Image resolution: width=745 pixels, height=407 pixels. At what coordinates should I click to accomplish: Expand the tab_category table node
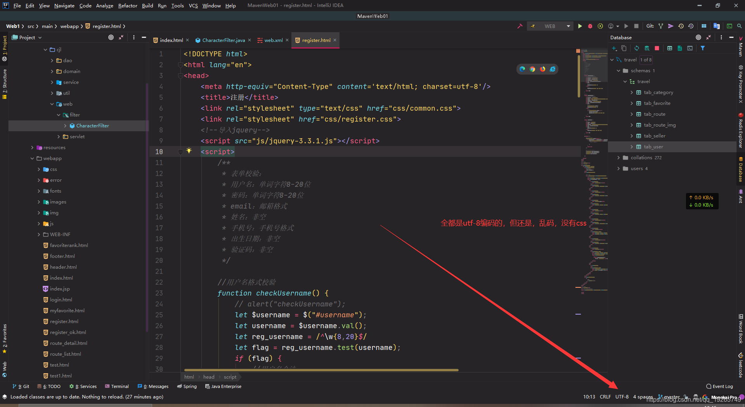click(x=632, y=92)
